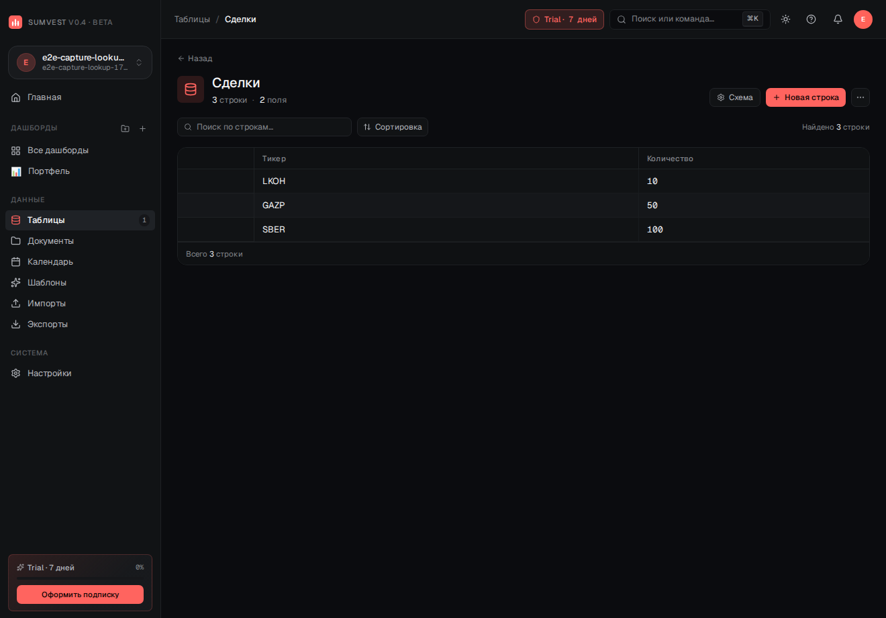Open the Сортировка dropdown

tap(393, 127)
